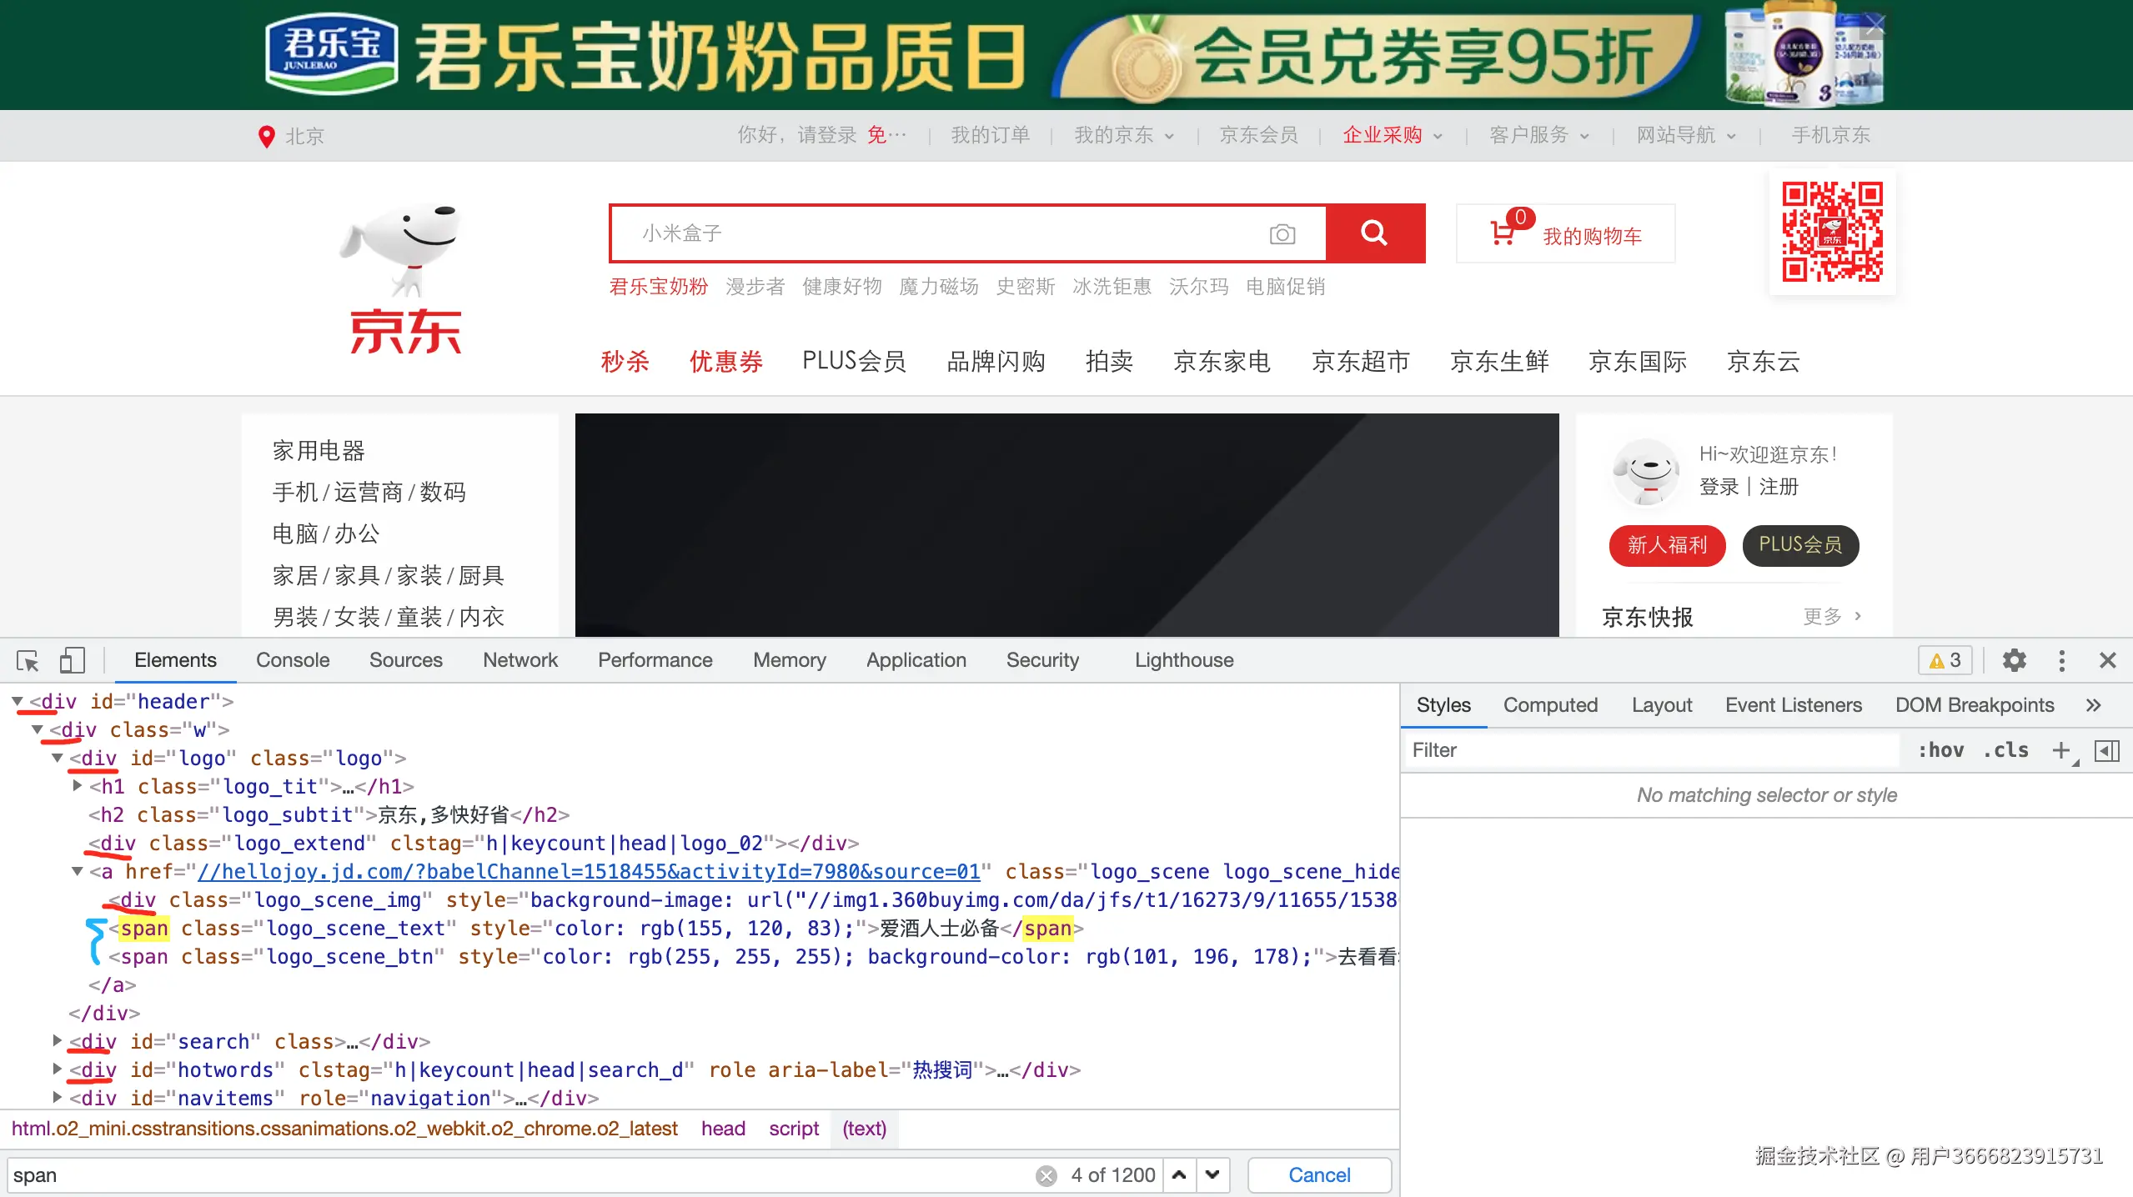Switch to the Console tab

[x=293, y=660]
